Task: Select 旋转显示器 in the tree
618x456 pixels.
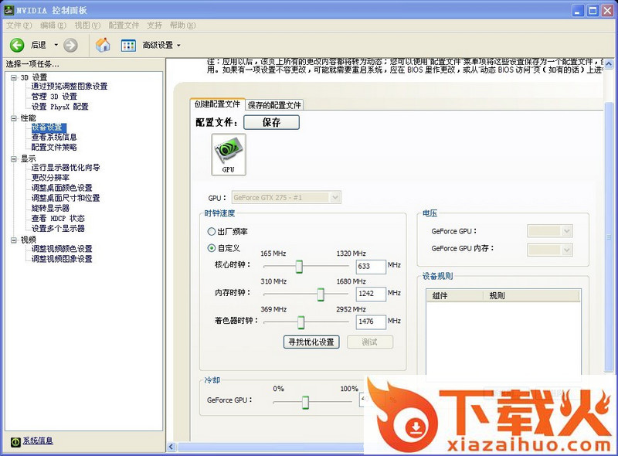Action: pyautogui.click(x=50, y=208)
